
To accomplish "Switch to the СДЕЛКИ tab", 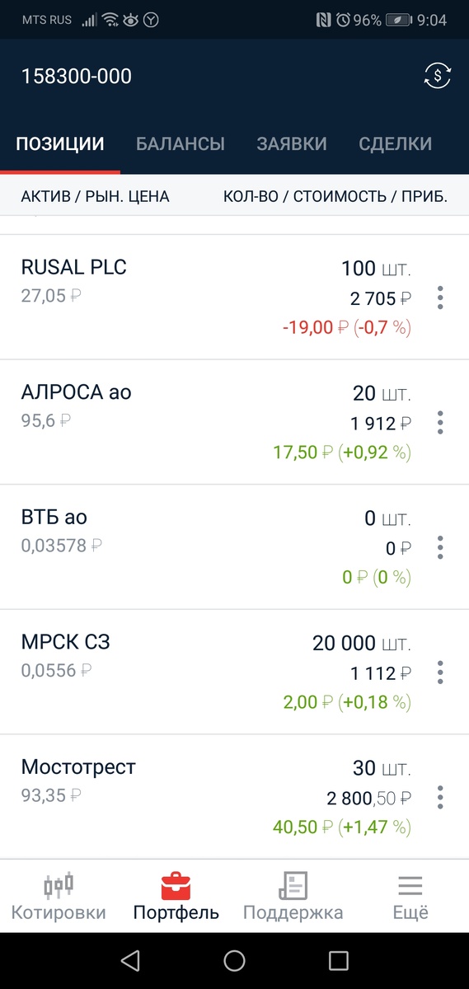I will click(396, 143).
